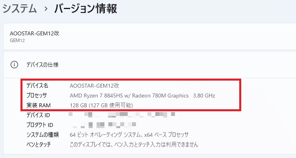Click the デバイス ID label
The width and height of the screenshot is (296, 158).
coord(38,115)
